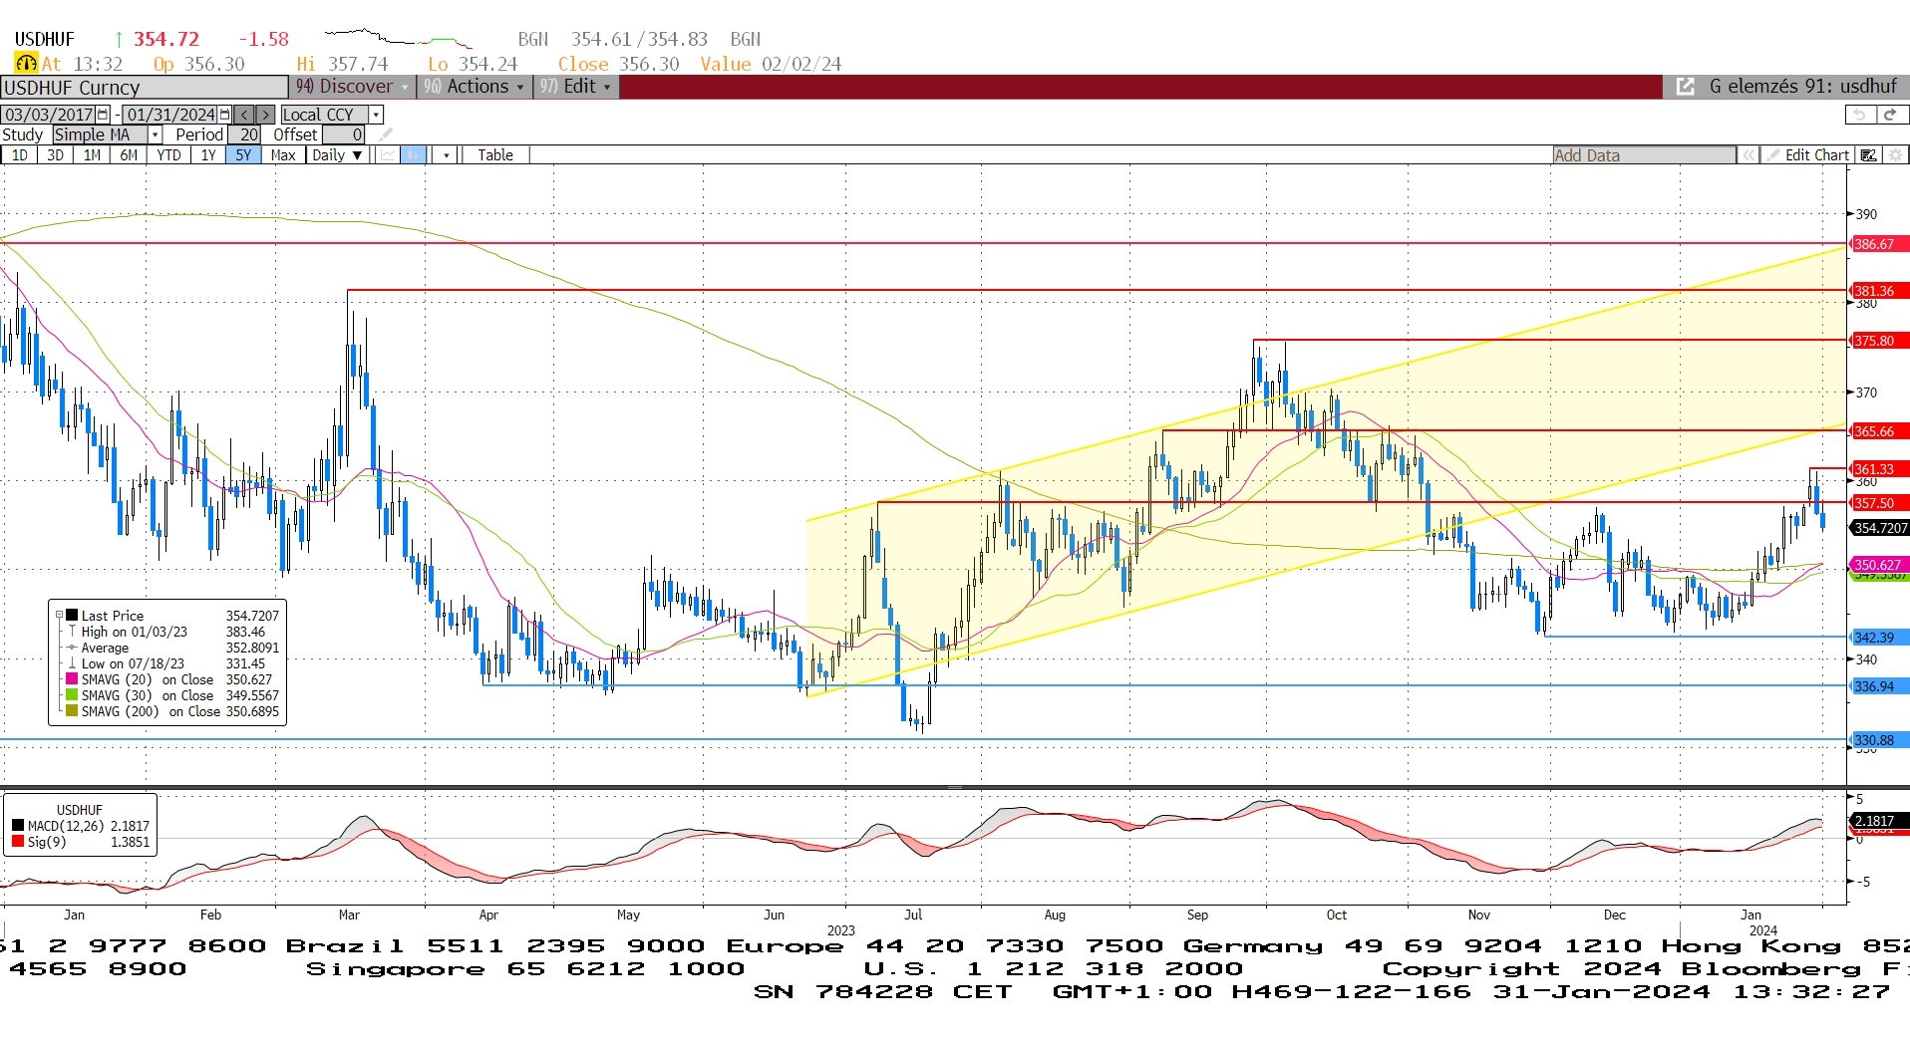Click the SMAVG (30) green color swatch
Viewport: 1910px width, 1047px height.
(72, 695)
